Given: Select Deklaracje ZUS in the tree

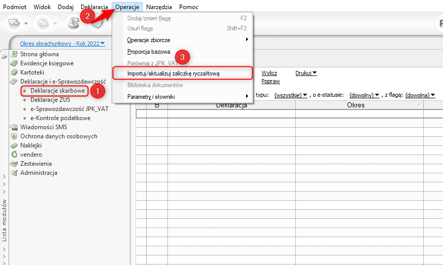Looking at the screenshot, I should 50,100.
